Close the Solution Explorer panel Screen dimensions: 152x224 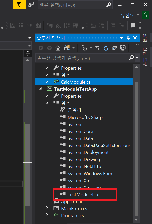(135, 38)
